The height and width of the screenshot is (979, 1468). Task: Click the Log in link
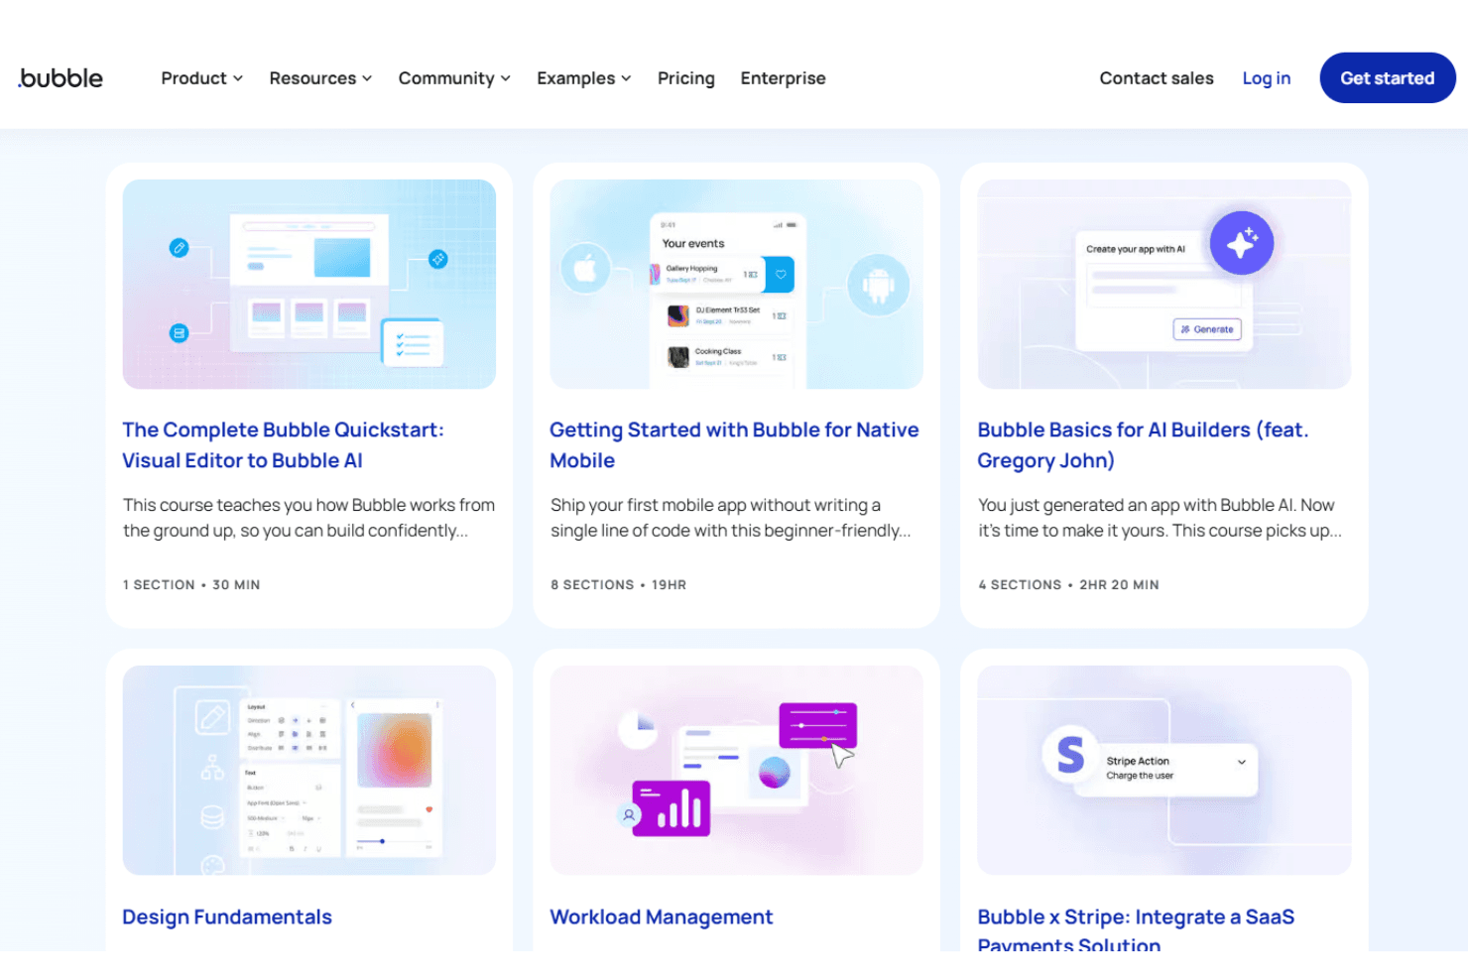click(1267, 78)
